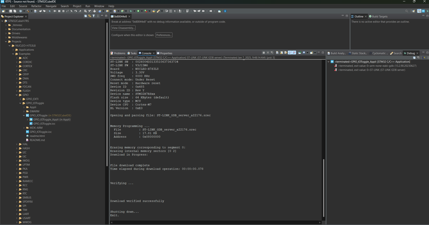Viewport: 429px width, 225px height.
Task: Expand the terminated GPIO_IOToggle_Appli debug entry
Action: 329,62
